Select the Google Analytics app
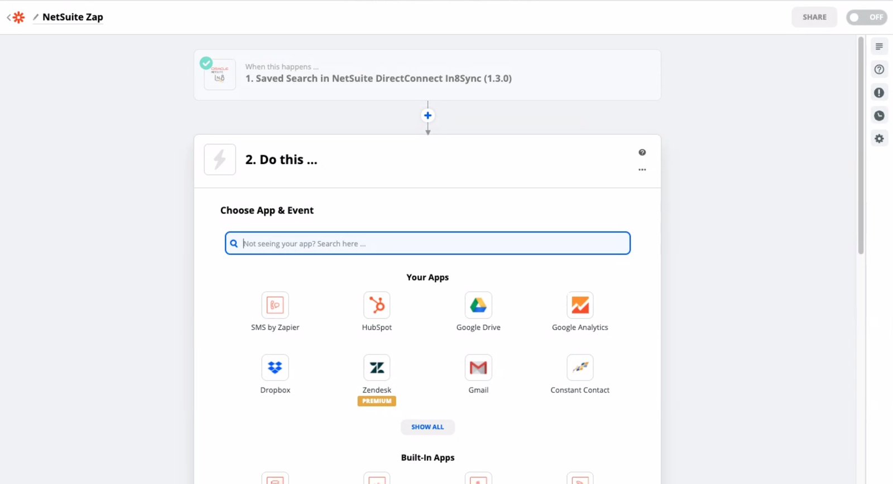 580,312
